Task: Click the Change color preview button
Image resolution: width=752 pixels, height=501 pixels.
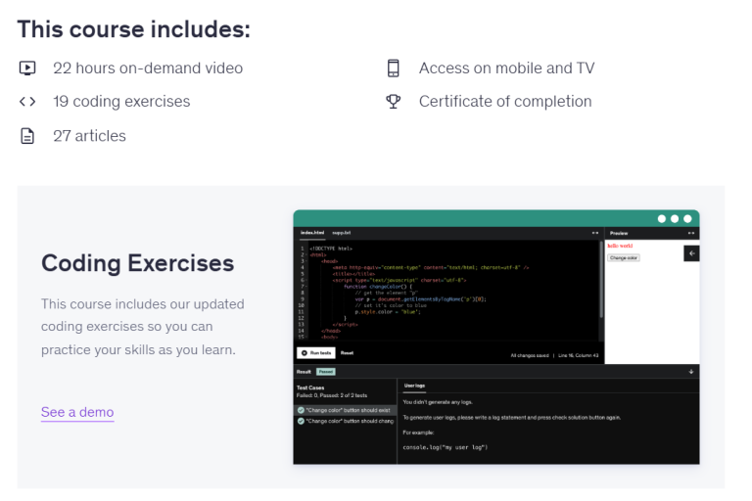Action: click(624, 257)
